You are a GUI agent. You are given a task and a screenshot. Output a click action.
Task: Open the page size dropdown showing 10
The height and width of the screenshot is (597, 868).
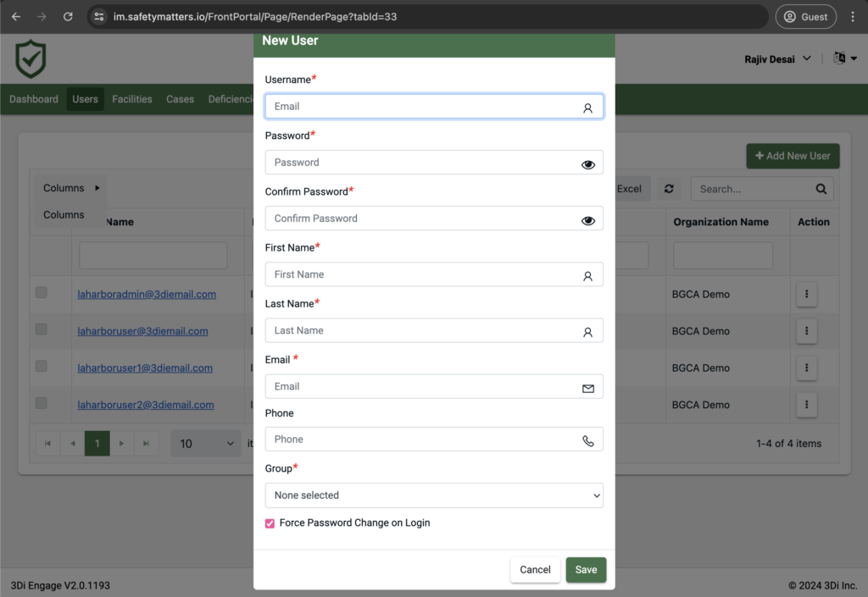206,444
